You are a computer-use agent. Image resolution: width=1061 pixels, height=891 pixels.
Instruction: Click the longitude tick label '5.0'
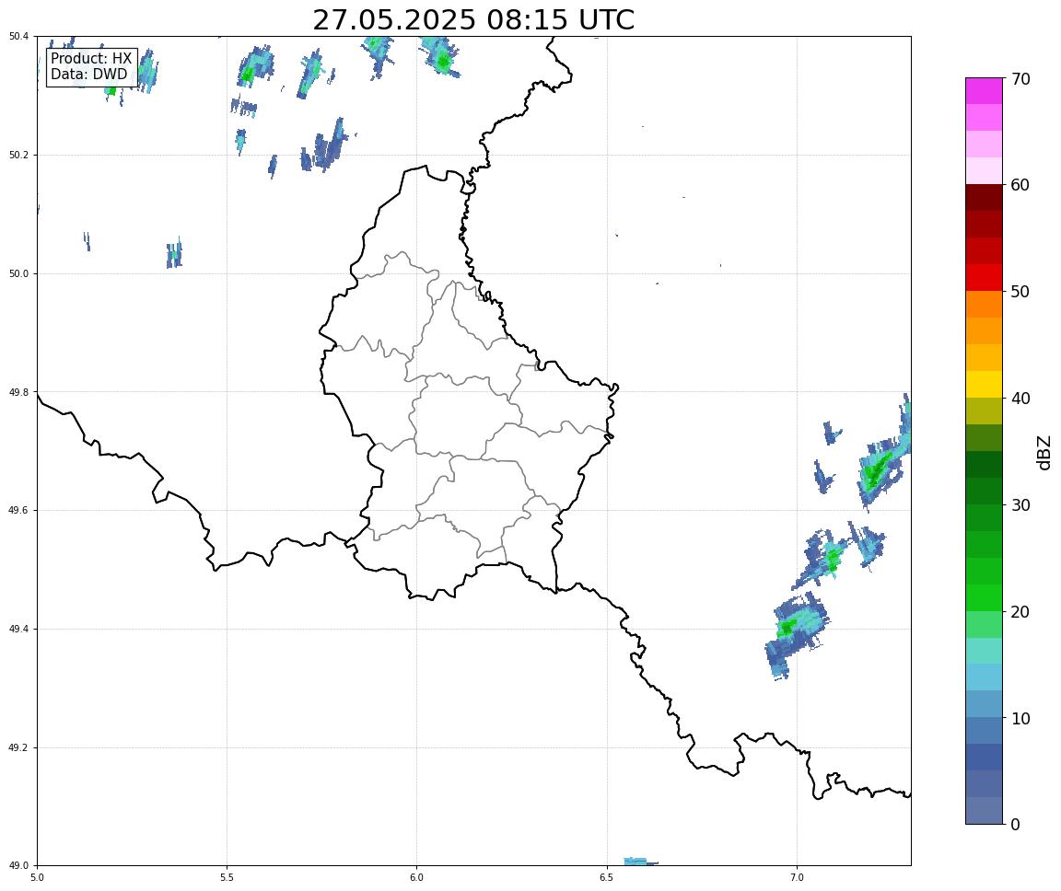coord(37,877)
